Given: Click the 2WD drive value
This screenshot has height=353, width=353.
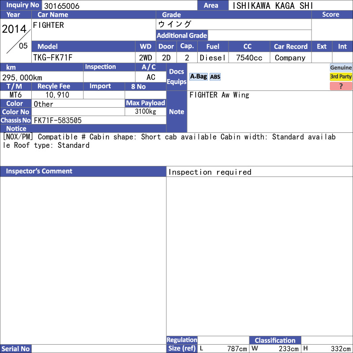Looking at the screenshot, I should pos(145,58).
